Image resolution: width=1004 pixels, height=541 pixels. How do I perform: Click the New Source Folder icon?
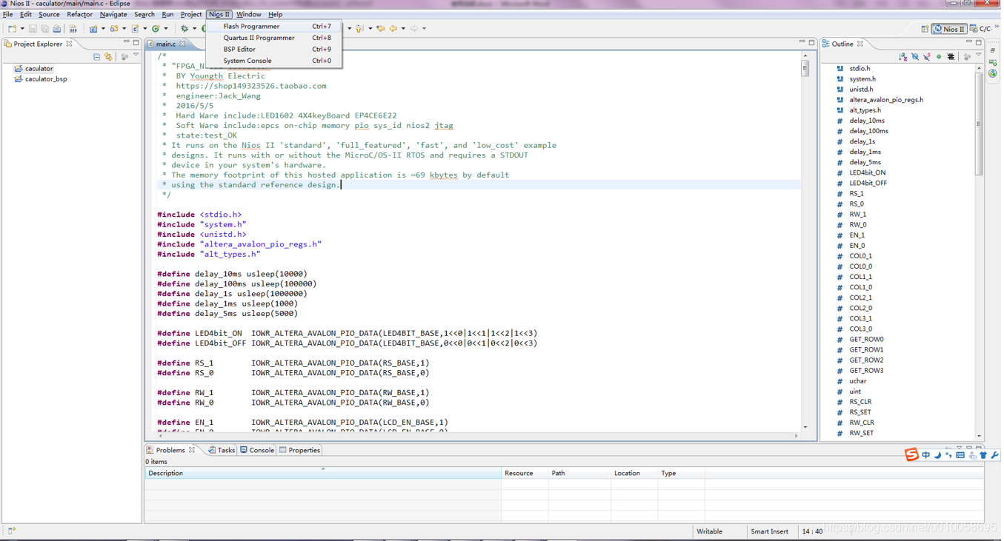click(114, 29)
